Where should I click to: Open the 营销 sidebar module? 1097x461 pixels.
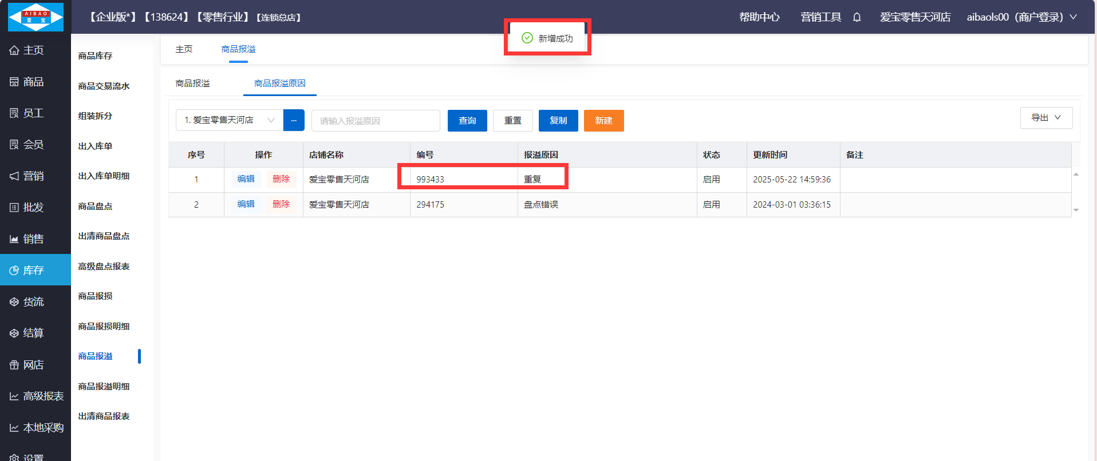[x=35, y=176]
